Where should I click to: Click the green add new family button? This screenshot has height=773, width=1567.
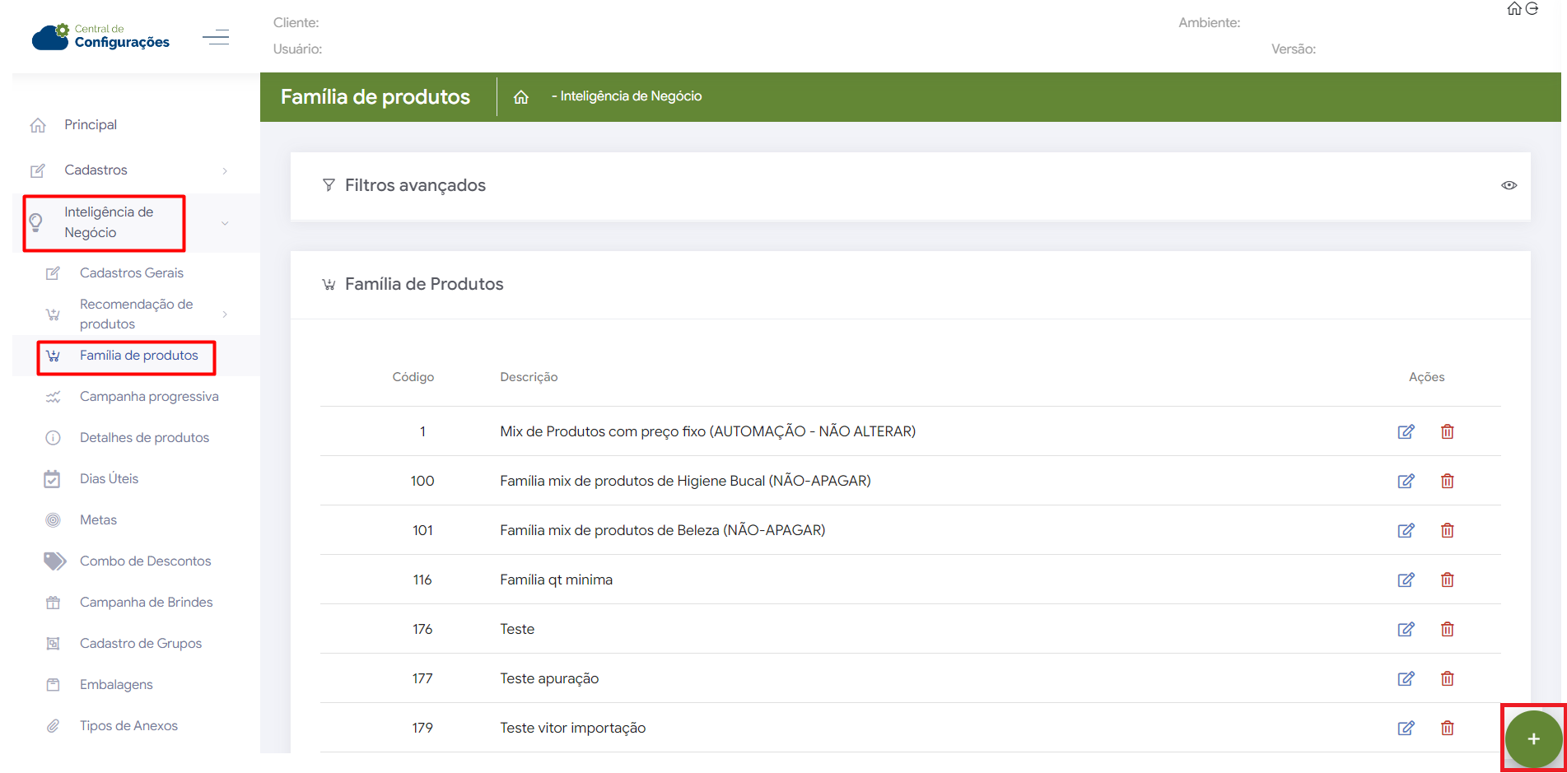[1532, 738]
